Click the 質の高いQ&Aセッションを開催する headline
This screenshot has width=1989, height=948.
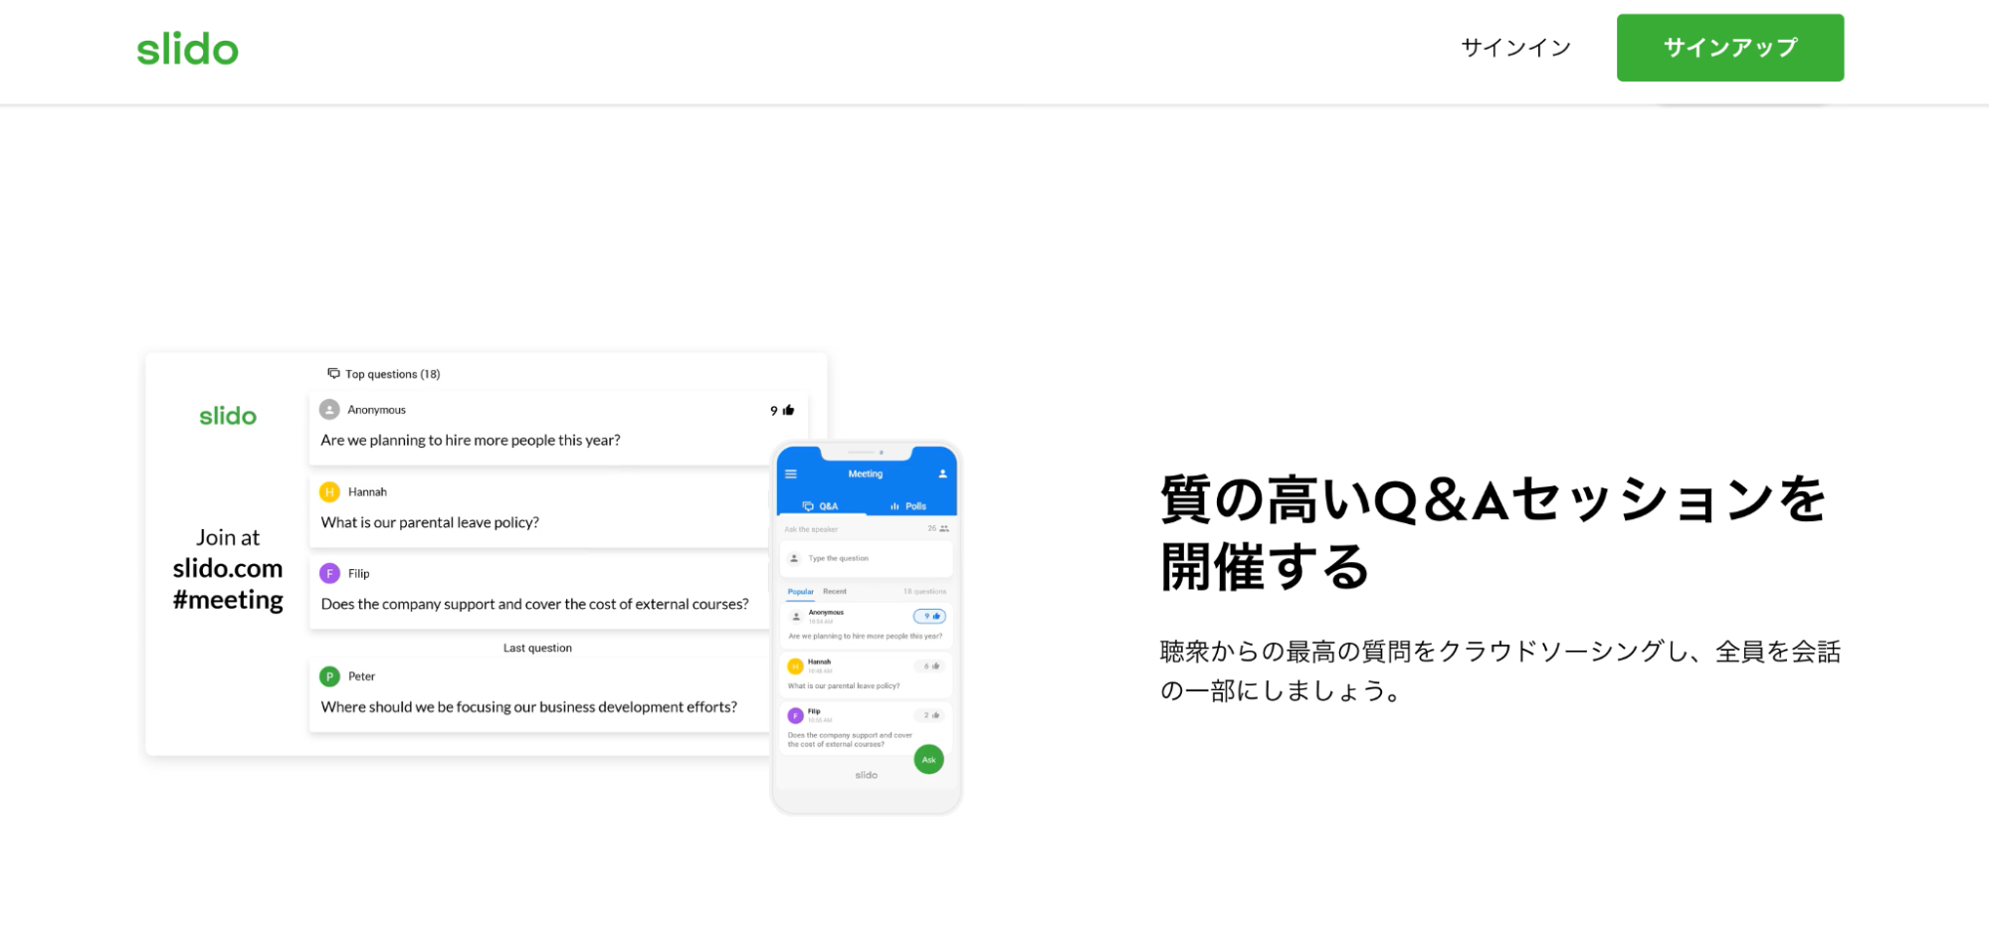pos(1492,533)
